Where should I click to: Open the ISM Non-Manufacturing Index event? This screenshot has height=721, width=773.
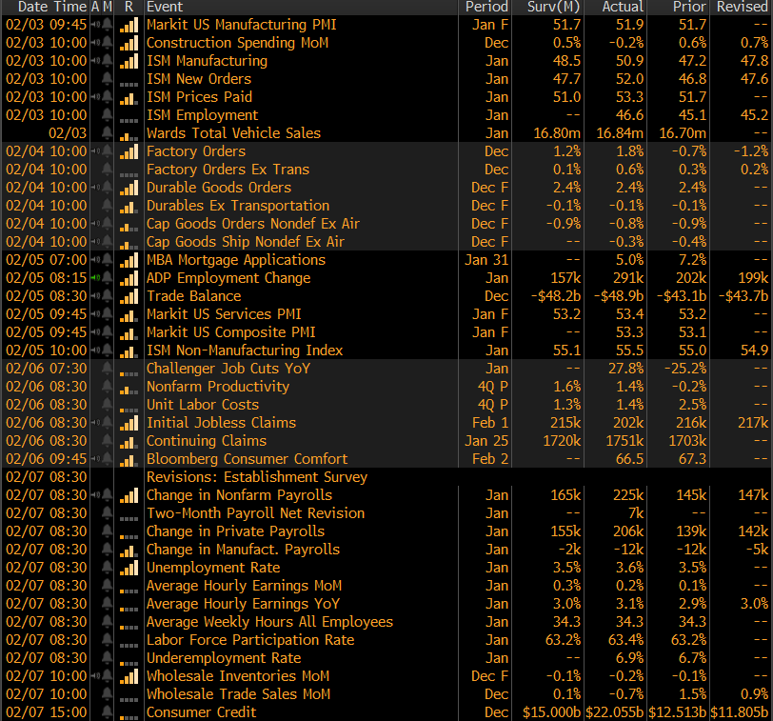click(245, 350)
